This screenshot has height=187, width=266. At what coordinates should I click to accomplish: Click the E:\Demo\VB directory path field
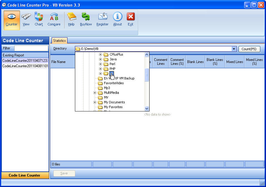[156, 49]
